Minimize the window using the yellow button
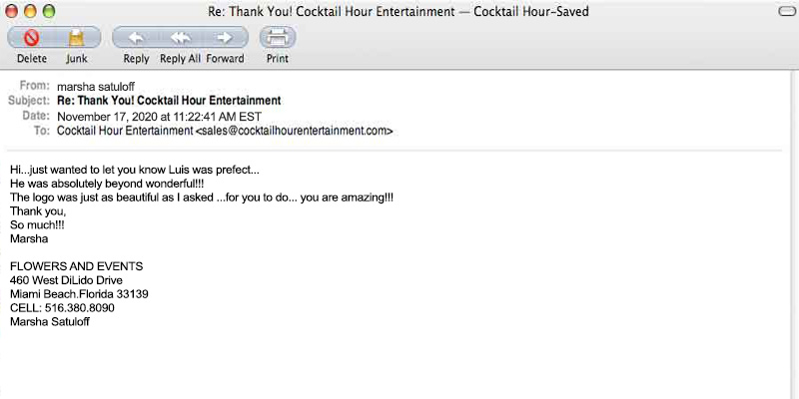The height and width of the screenshot is (399, 799). (31, 11)
